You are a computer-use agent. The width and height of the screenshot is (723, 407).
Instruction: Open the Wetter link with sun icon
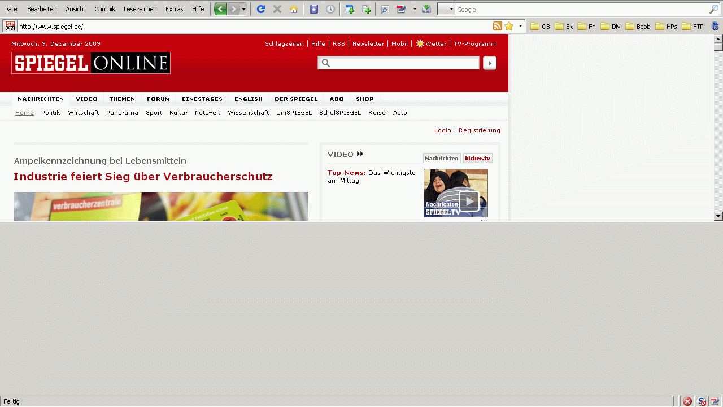[x=431, y=43]
